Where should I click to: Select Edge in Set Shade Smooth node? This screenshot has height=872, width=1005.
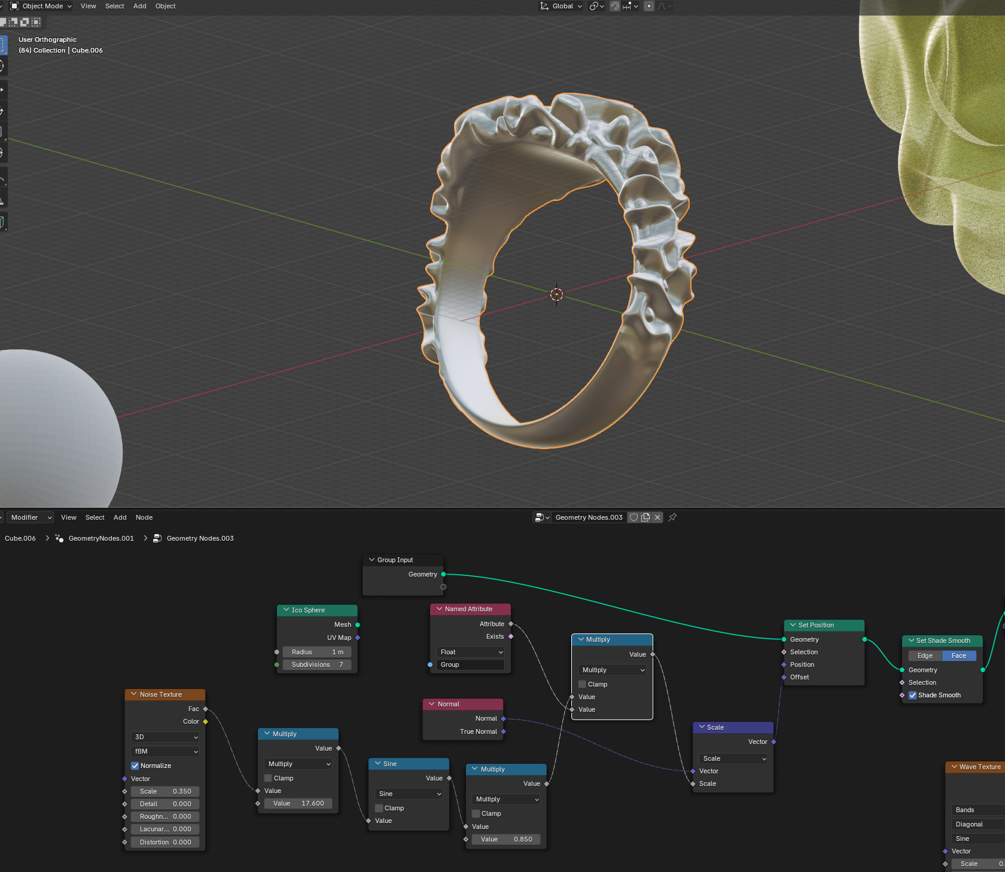pyautogui.click(x=924, y=655)
